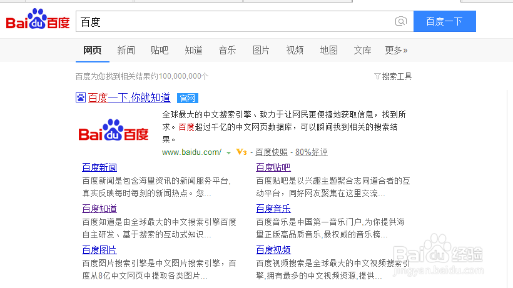The image size is (513, 288).
Task: Open the 百度音乐 sublink
Action: click(273, 208)
